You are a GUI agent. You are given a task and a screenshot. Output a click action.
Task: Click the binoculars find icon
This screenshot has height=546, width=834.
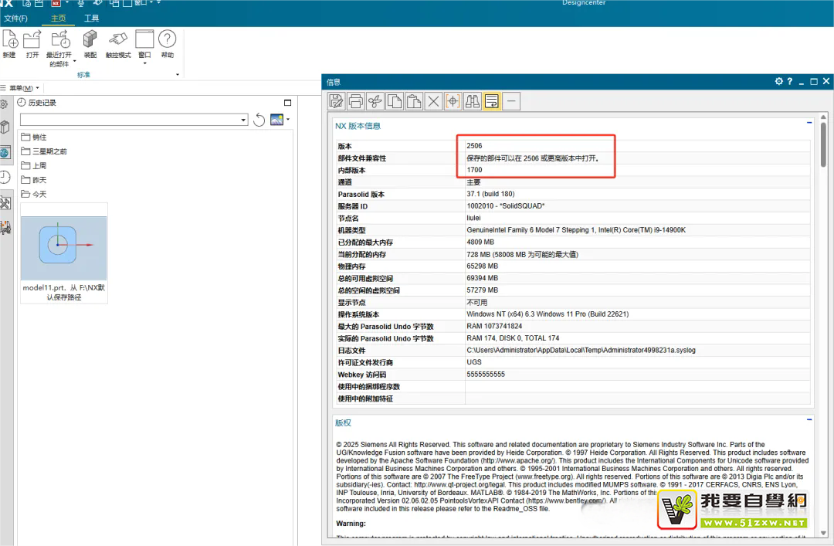click(472, 100)
